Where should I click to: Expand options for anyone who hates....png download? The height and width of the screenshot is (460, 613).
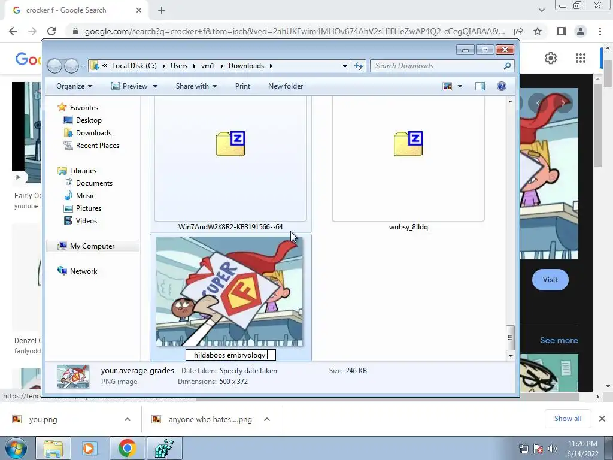tap(267, 419)
